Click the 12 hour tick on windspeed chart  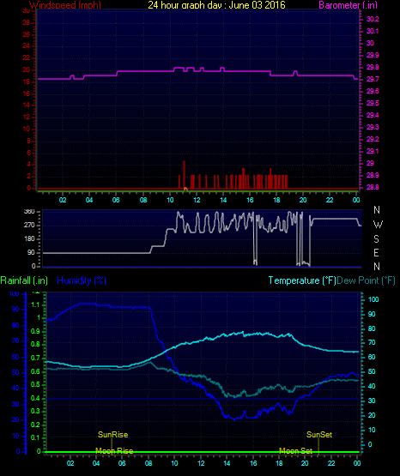(197, 200)
